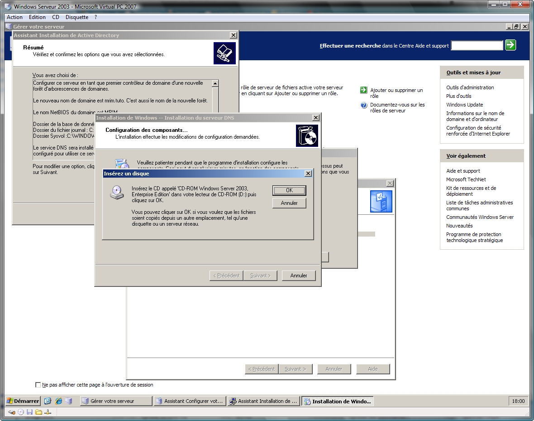The image size is (534, 421).
Task: Open Programme de protection technologique stratégique link
Action: pyautogui.click(x=474, y=237)
